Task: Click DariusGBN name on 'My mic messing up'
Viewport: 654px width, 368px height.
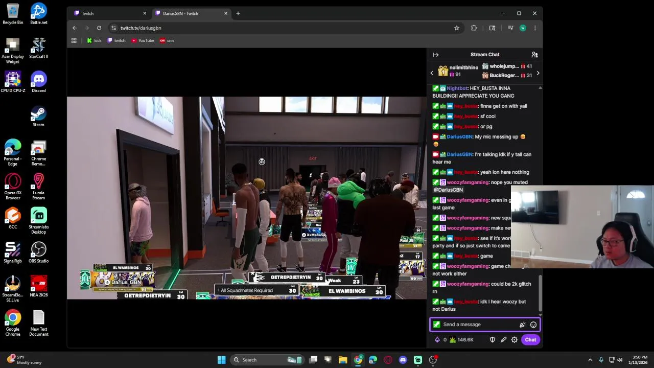Action: [459, 137]
